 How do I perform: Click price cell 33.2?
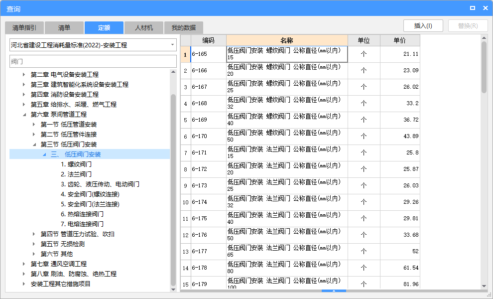point(400,103)
